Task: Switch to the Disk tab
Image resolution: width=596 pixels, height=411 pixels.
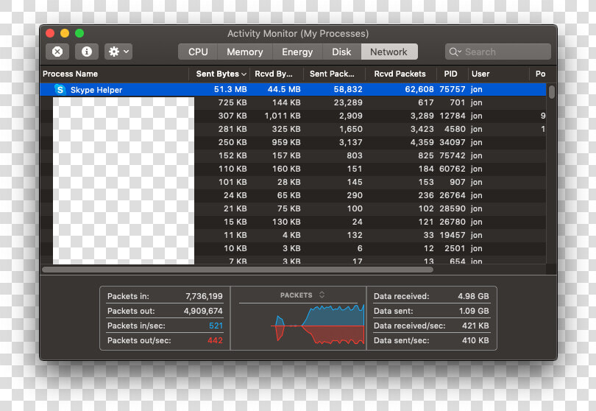Action: [341, 52]
